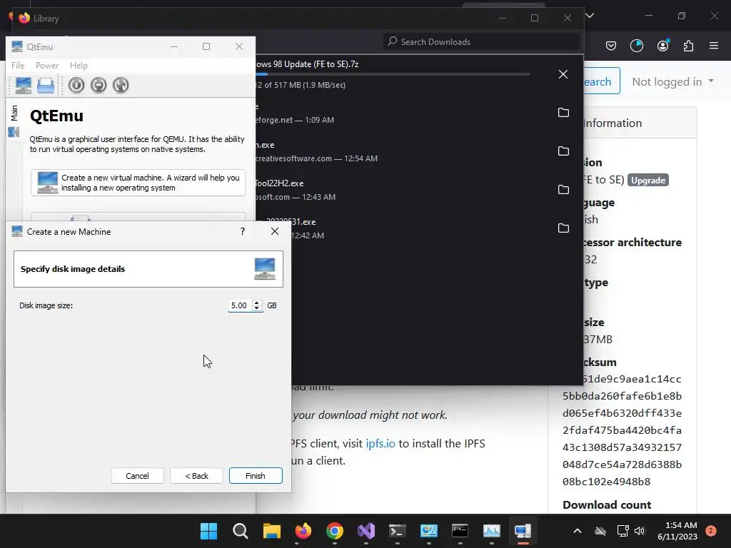Screen dimensions: 731x548
Task: Click the Search Downloads field in Library window
Action: click(x=480, y=42)
